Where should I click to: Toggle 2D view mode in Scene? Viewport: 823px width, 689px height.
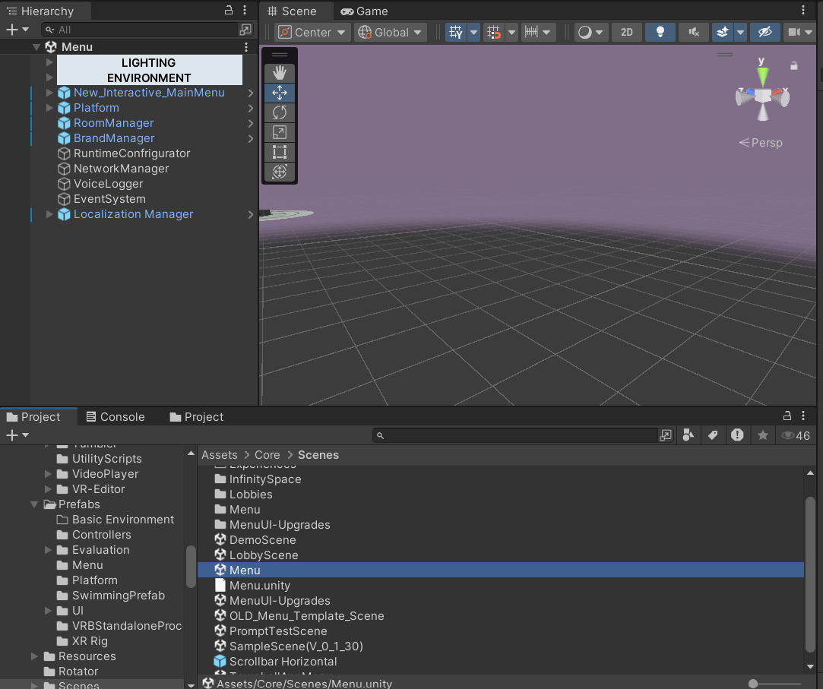click(627, 32)
